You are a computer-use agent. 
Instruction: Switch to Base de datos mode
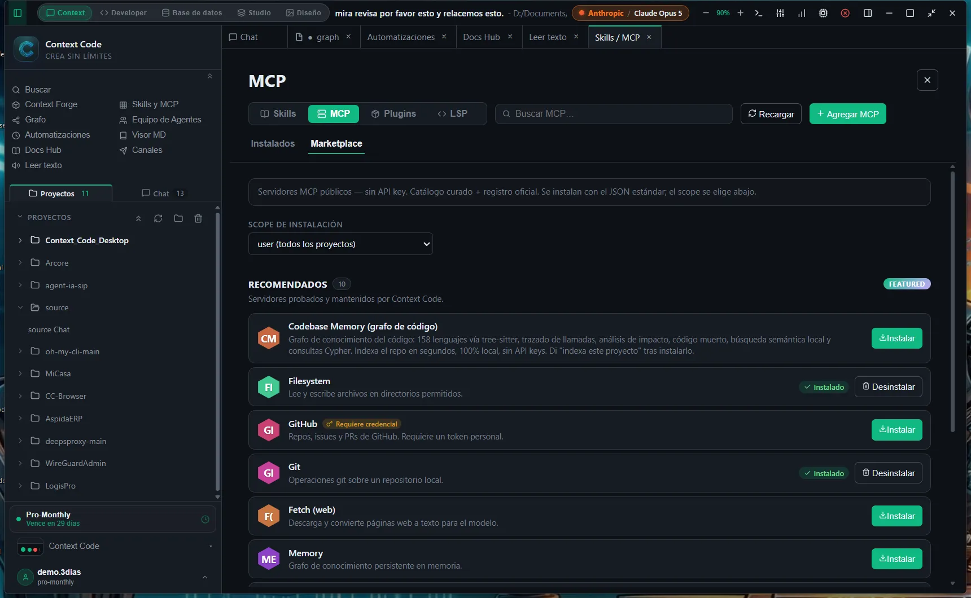click(x=192, y=12)
